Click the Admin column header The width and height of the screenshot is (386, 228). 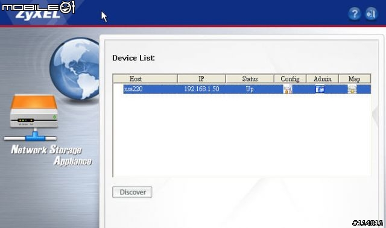[323, 79]
